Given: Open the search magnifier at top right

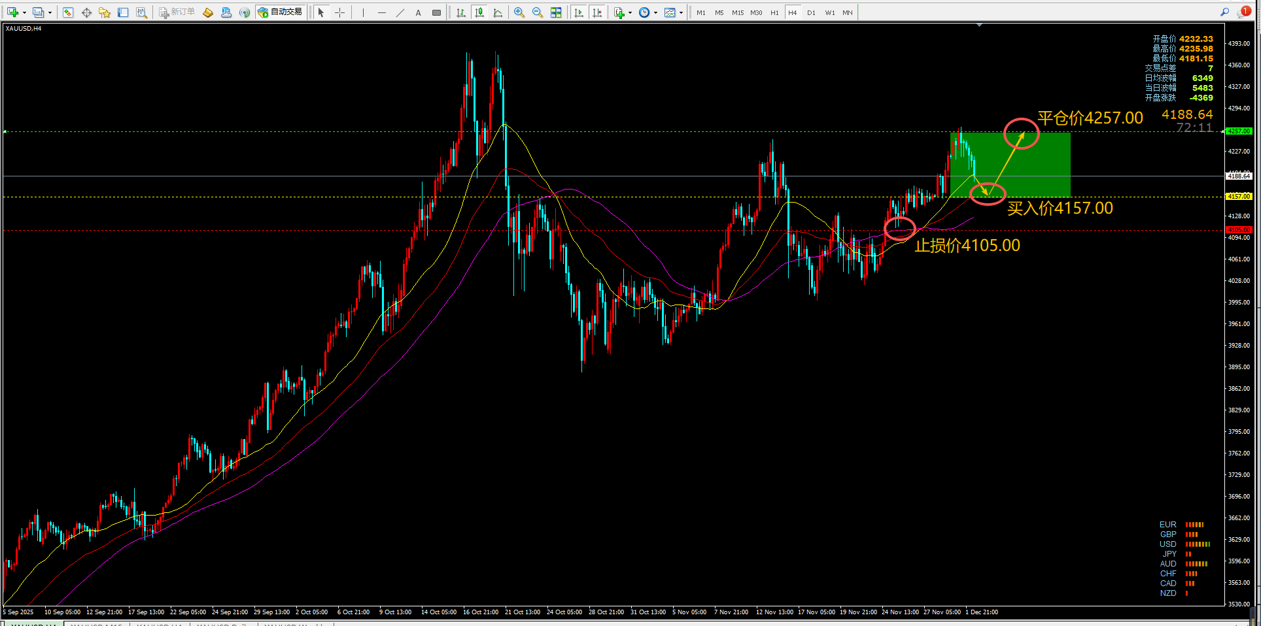Looking at the screenshot, I should point(1224,12).
